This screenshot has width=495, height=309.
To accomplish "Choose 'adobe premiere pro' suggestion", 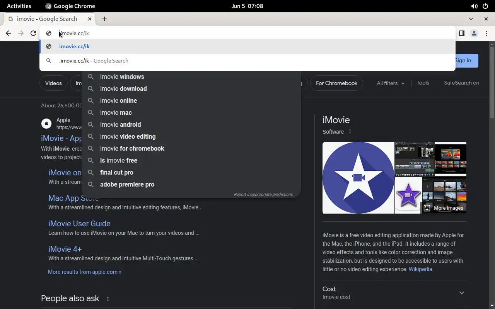I will click(x=191, y=184).
